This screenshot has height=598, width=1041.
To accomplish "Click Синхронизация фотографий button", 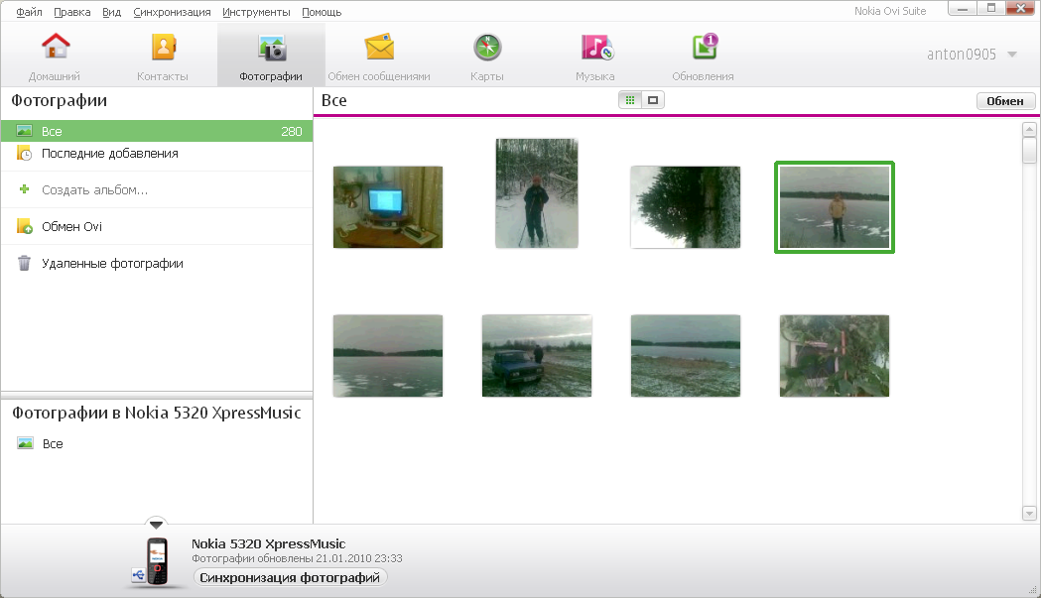I will [290, 577].
